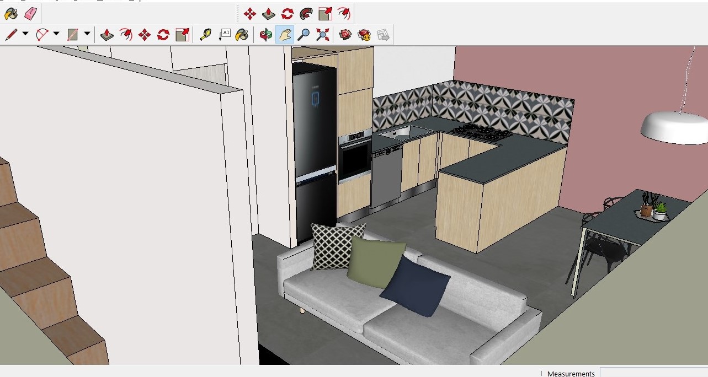The image size is (708, 377).
Task: Select the pink Eraser tool
Action: (31, 14)
